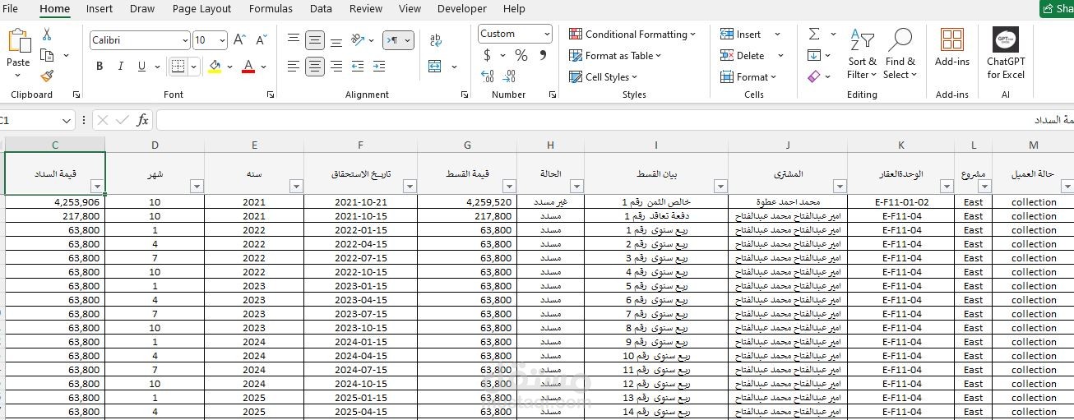This screenshot has height=420, width=1074.
Task: Select column G header
Action: tap(467, 145)
